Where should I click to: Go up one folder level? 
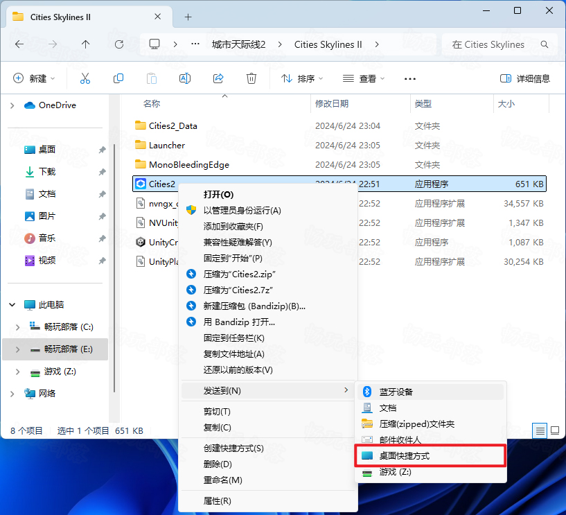pos(85,44)
